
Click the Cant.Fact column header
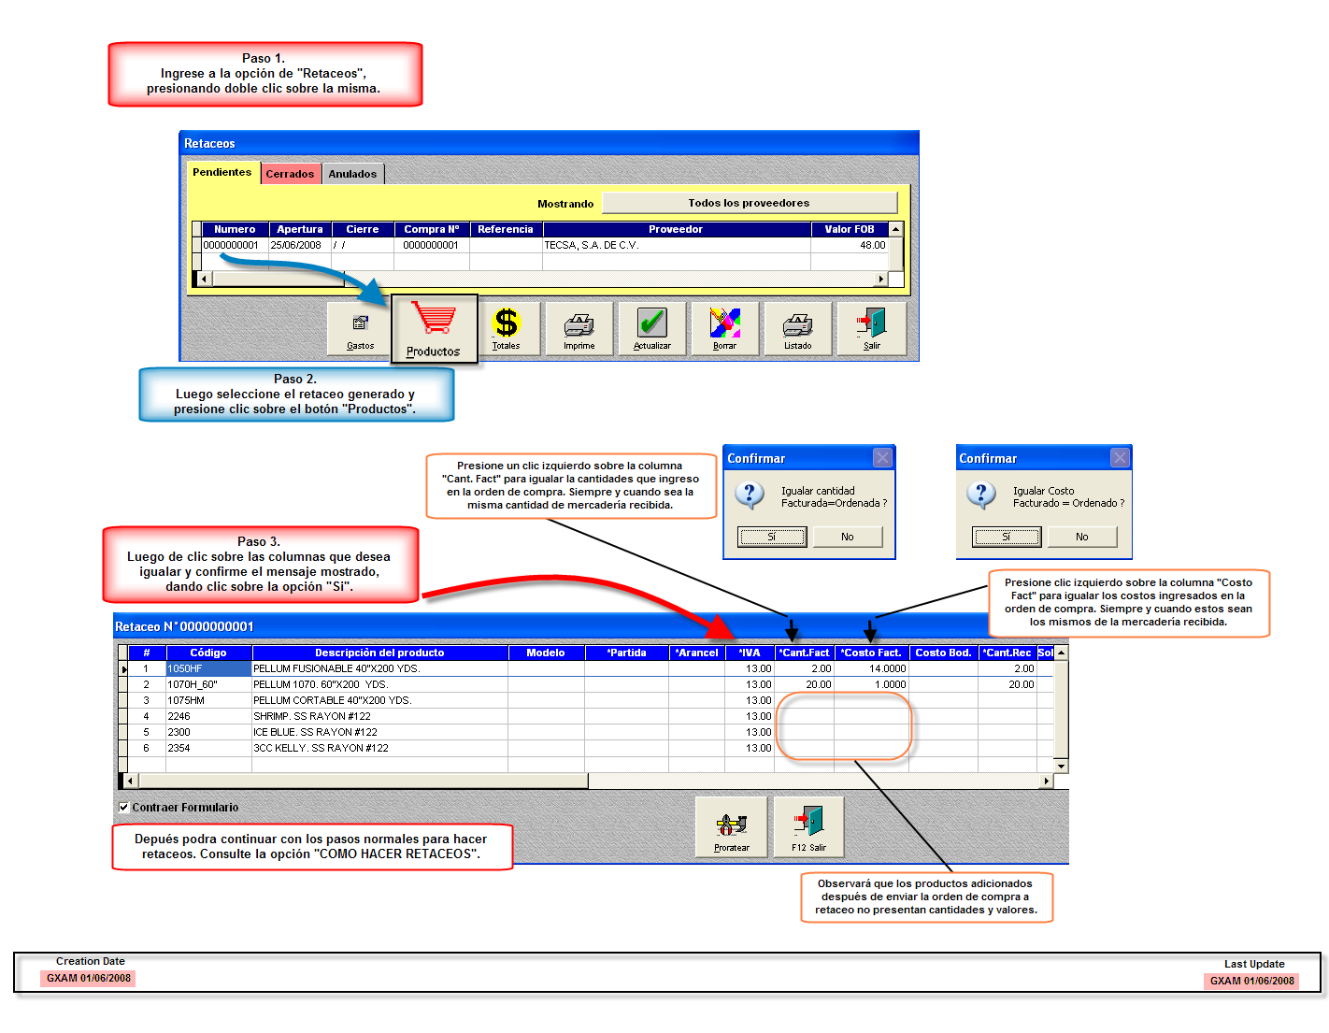click(x=804, y=653)
